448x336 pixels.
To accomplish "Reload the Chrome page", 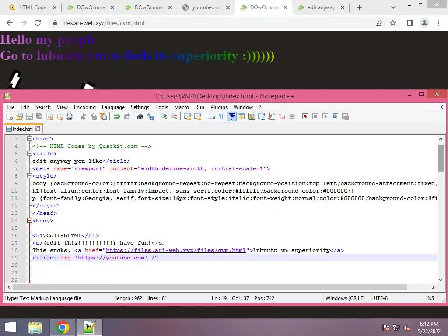I will click(x=38, y=23).
